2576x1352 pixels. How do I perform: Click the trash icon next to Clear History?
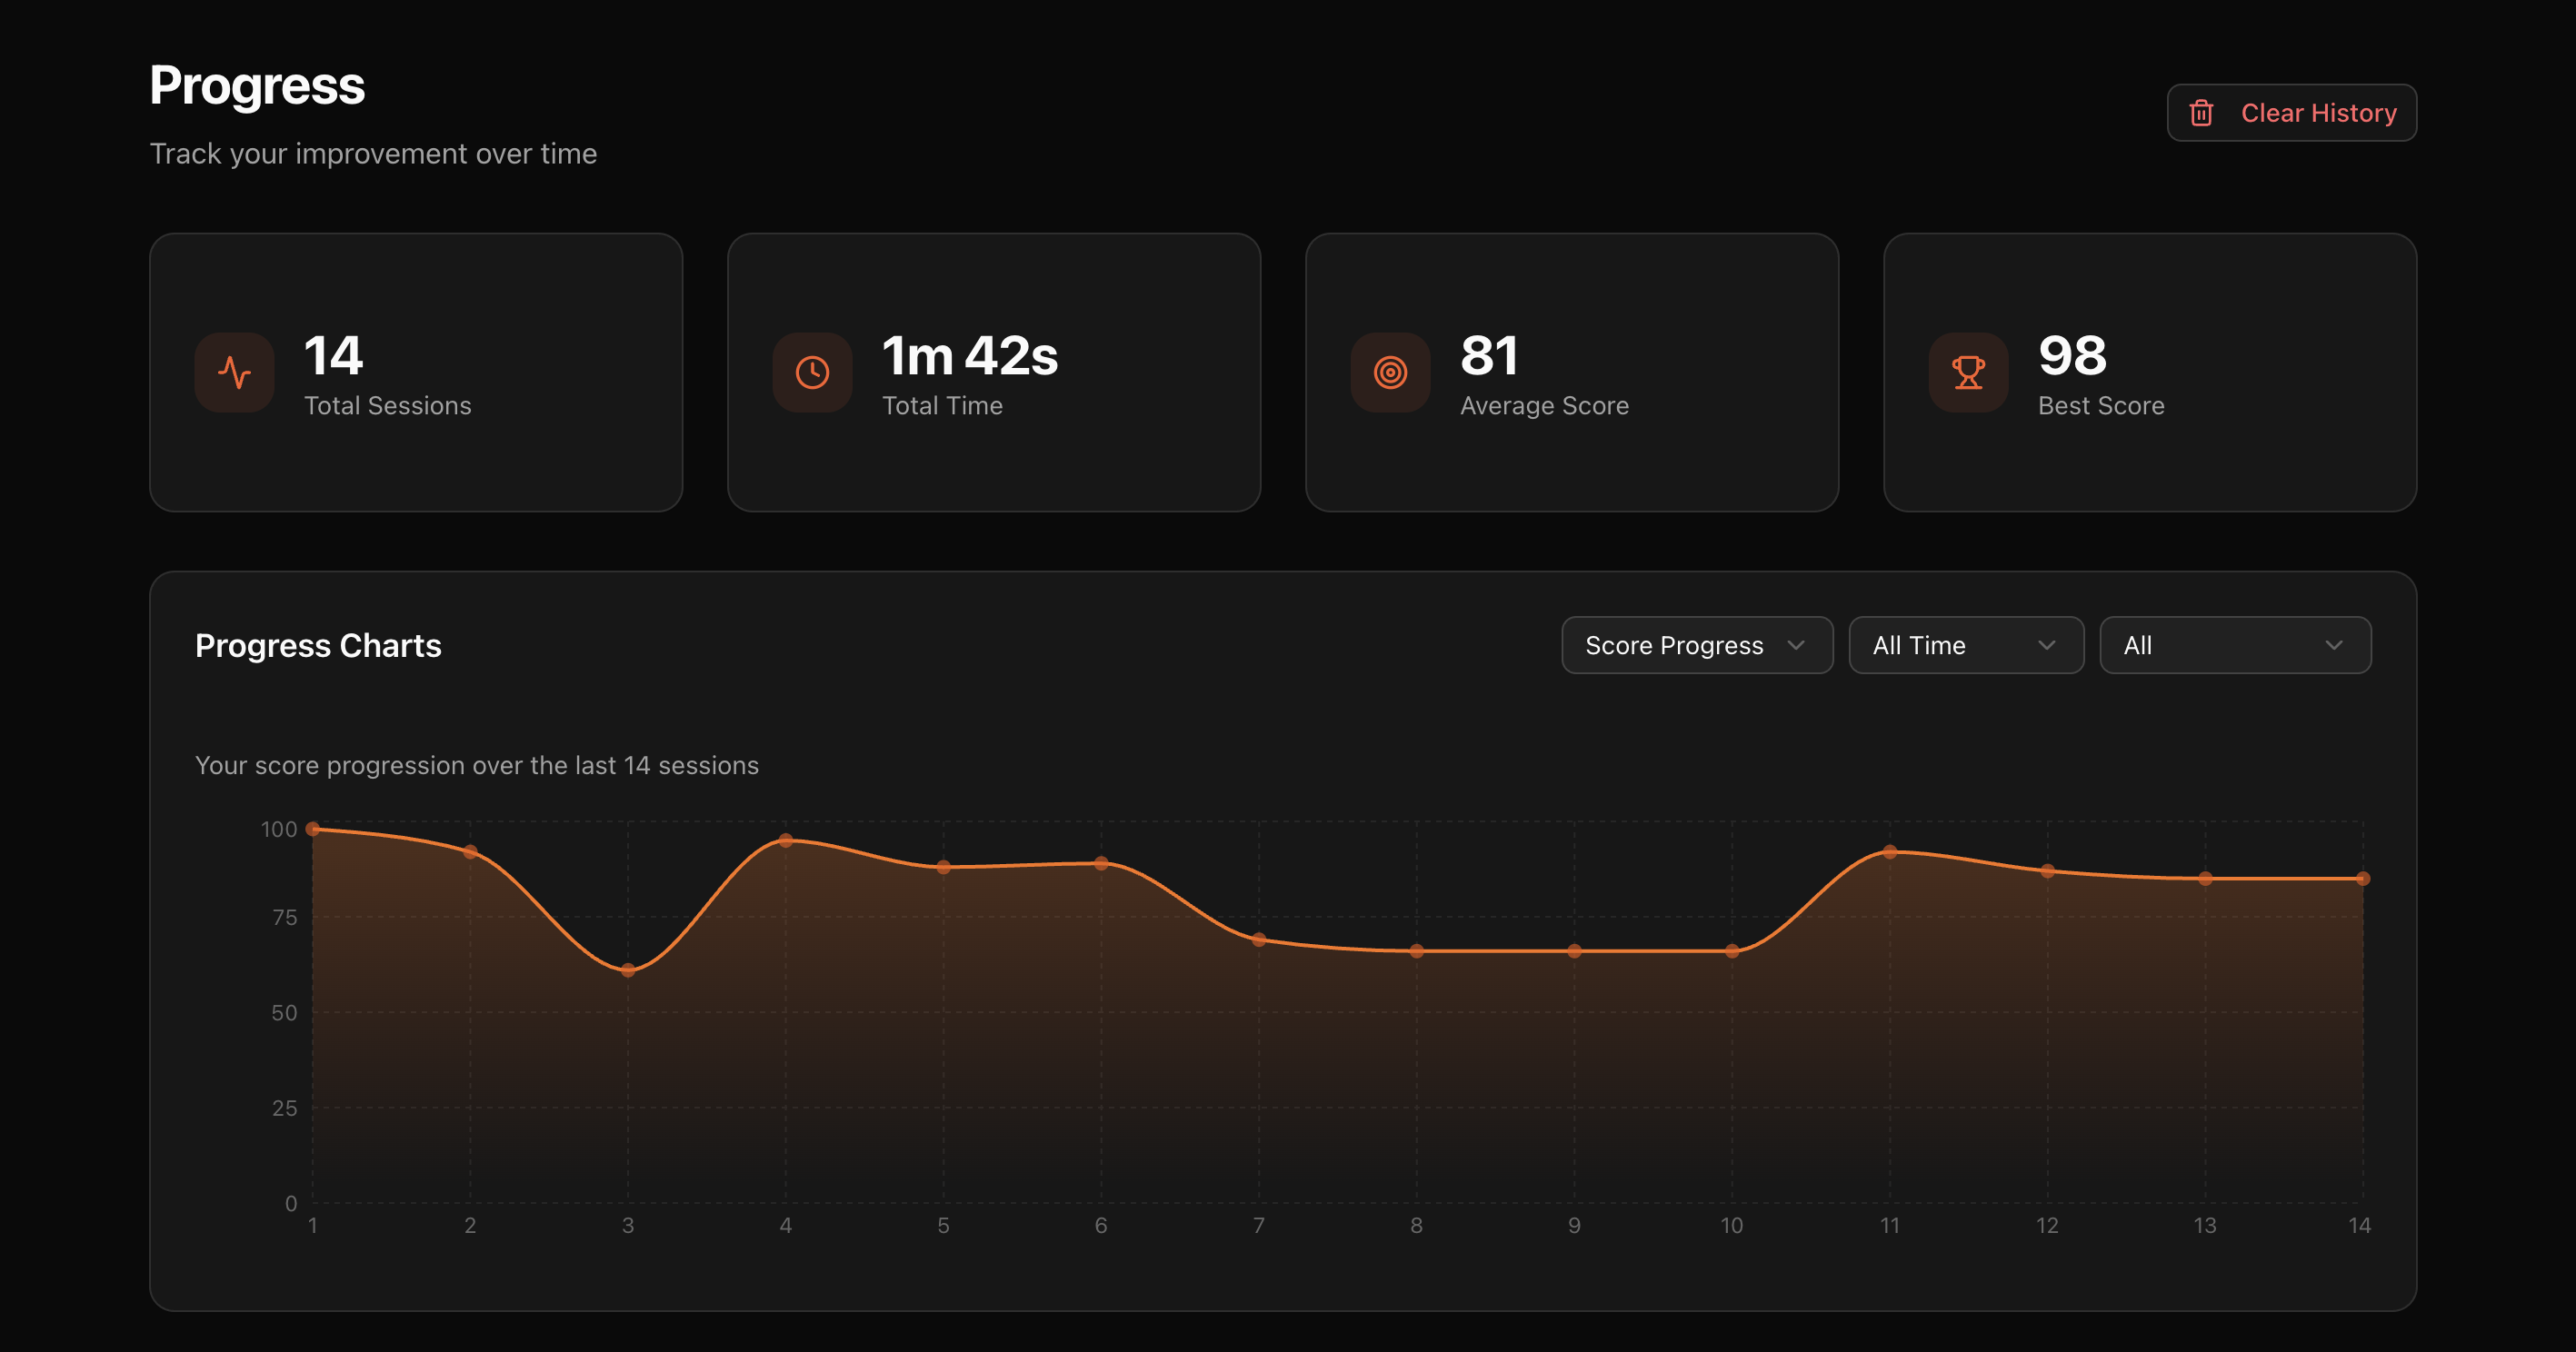2201,113
